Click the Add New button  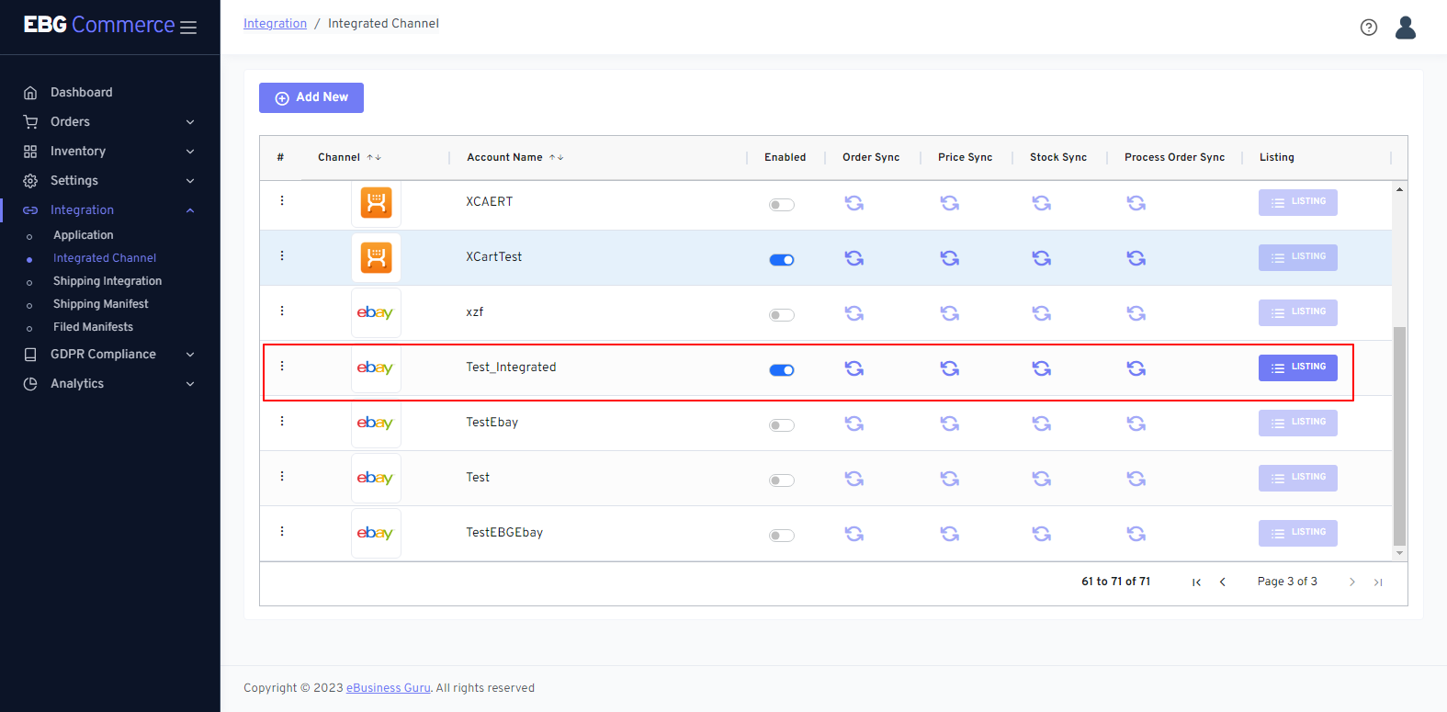pos(311,97)
